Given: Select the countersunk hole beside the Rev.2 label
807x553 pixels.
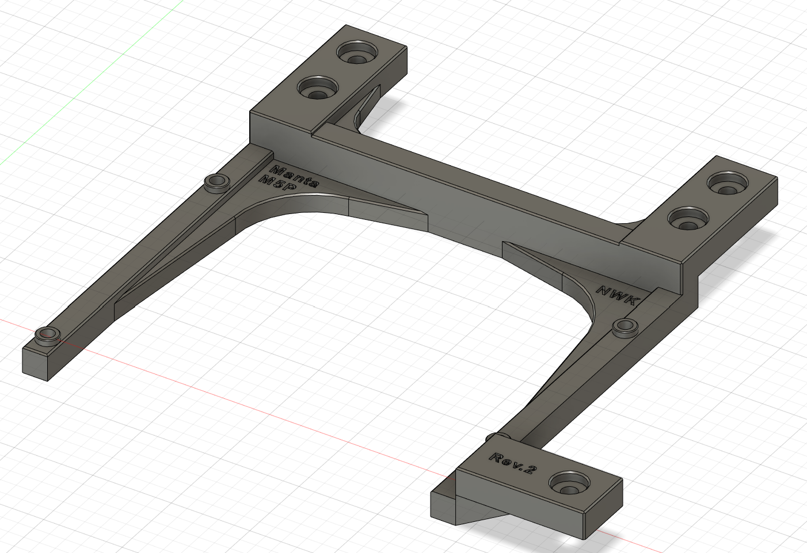Looking at the screenshot, I should pos(569,482).
